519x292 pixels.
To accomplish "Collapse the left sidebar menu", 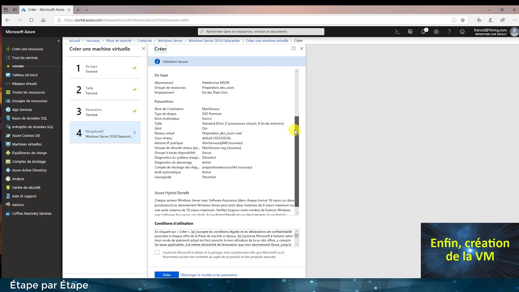I will [58, 41].
